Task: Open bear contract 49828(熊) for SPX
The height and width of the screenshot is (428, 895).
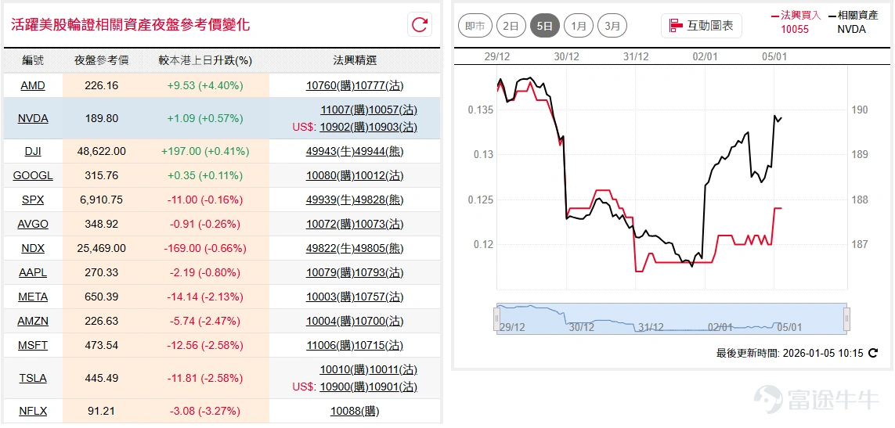Action: [378, 200]
